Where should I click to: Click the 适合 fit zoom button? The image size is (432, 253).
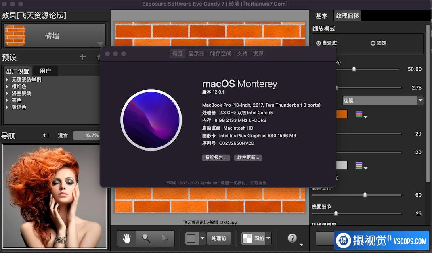pos(63,135)
